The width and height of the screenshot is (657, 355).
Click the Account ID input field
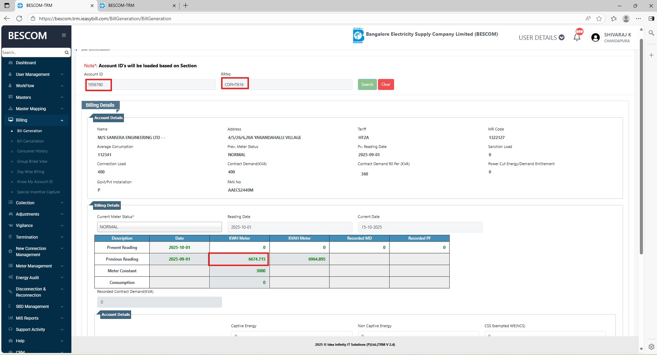pyautogui.click(x=150, y=85)
